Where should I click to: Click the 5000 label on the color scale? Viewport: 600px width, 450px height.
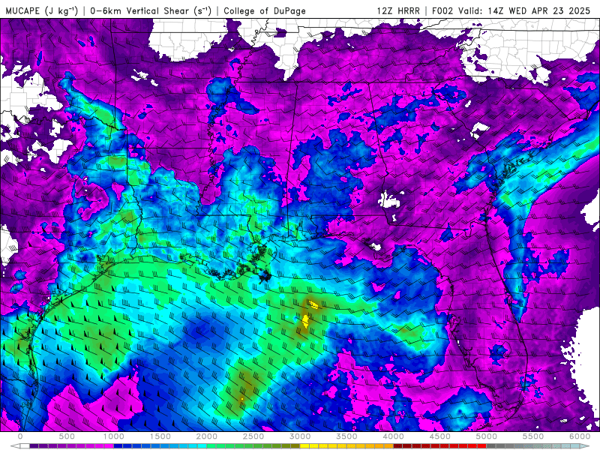(x=486, y=436)
